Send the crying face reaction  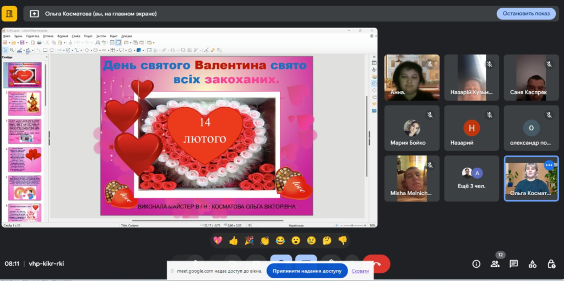pyautogui.click(x=311, y=240)
